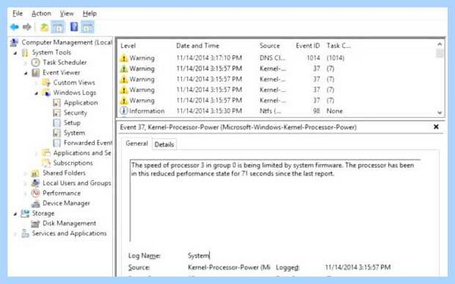Open the Action menu

click(41, 14)
